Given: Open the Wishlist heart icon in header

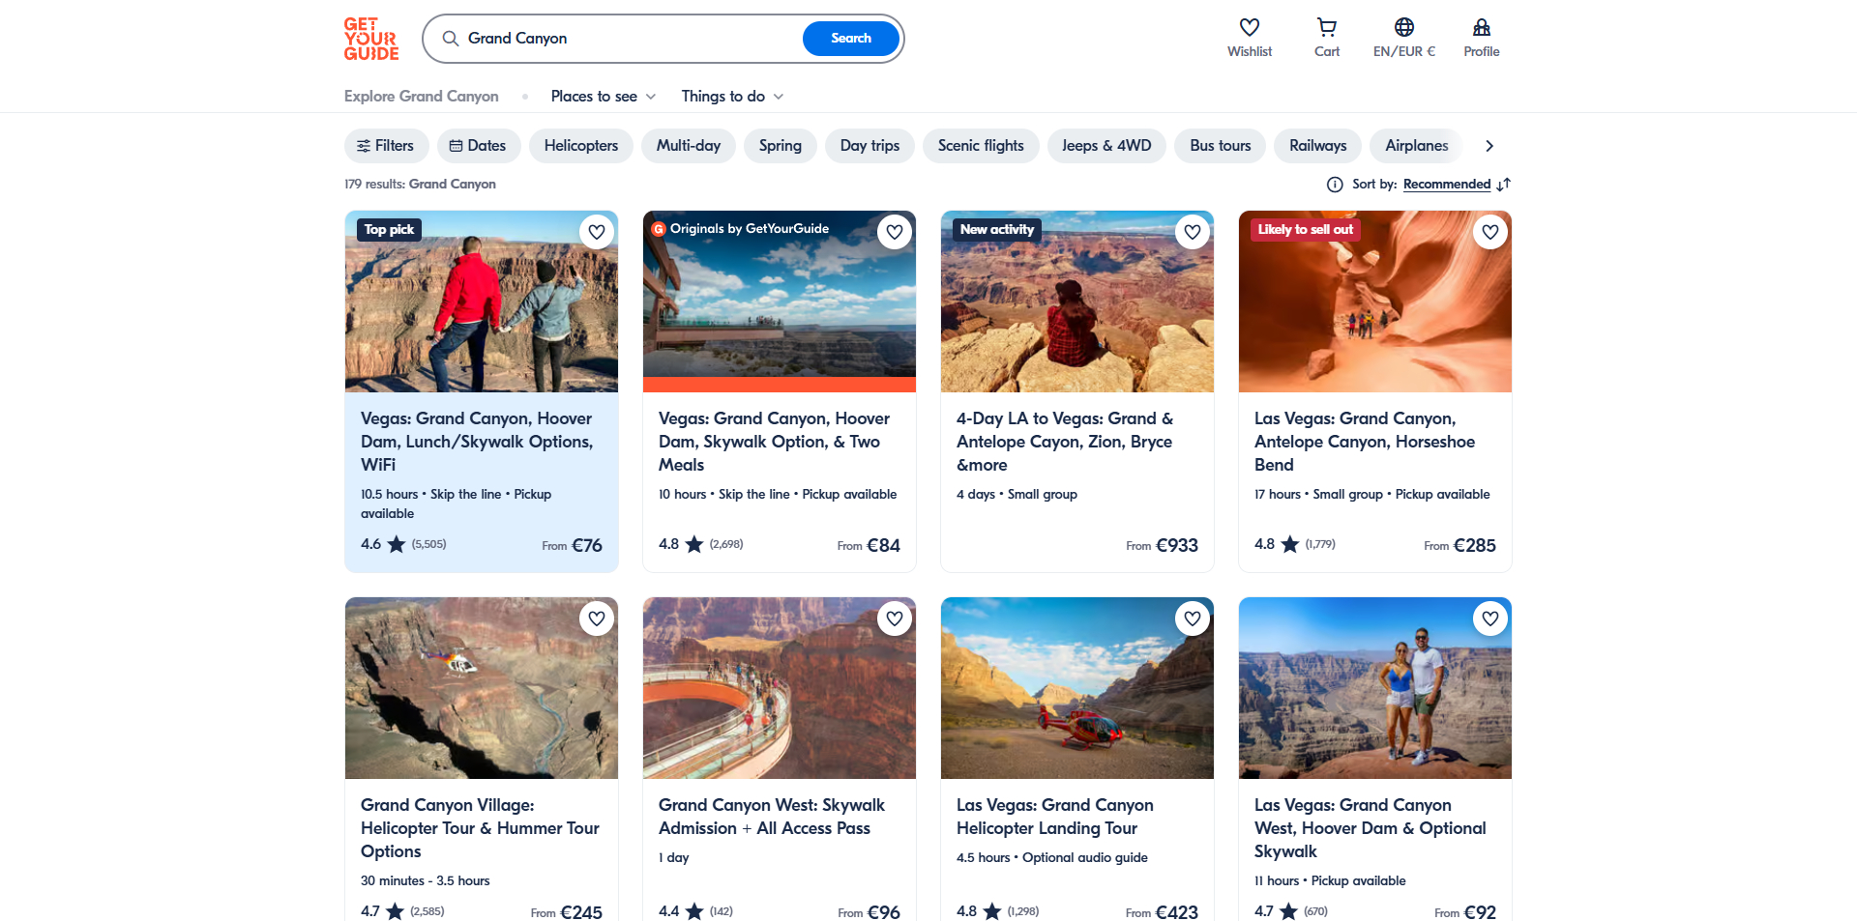Looking at the screenshot, I should pyautogui.click(x=1249, y=28).
